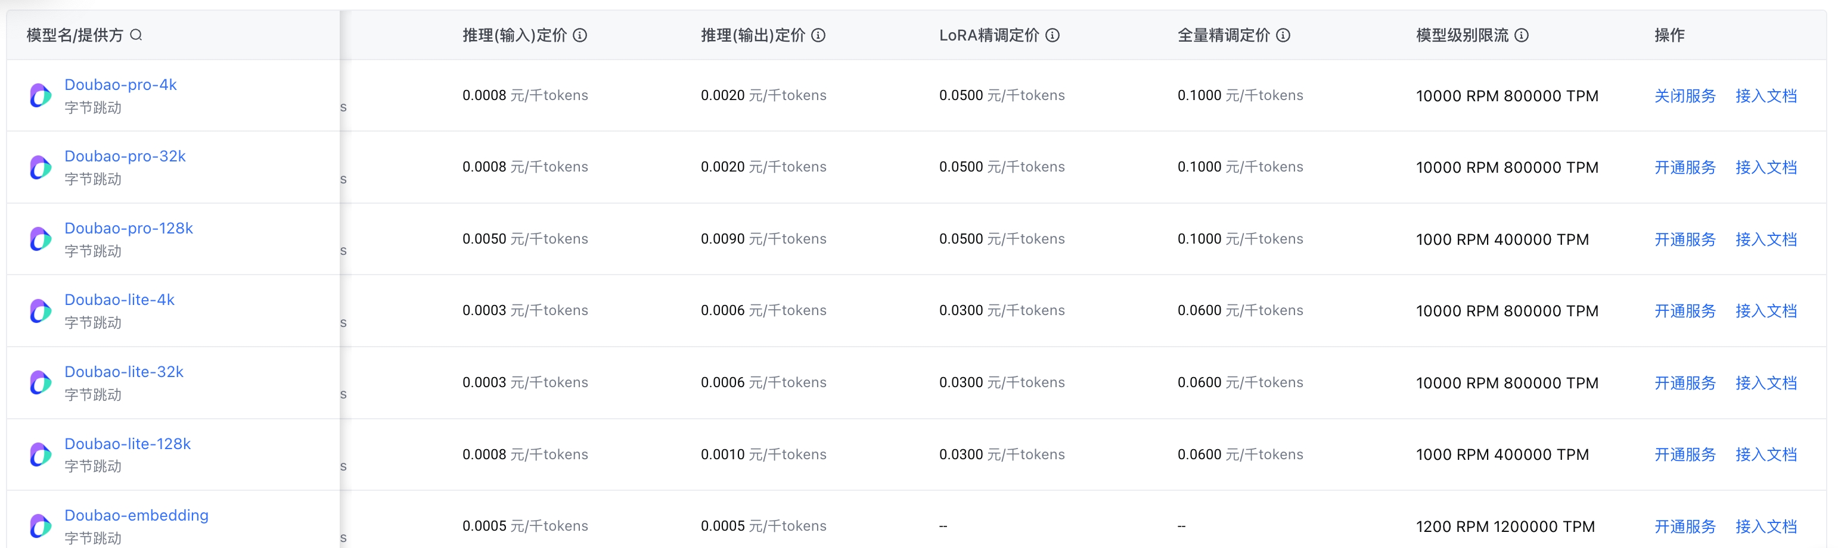Click 开通服务 for Doubao-embedding
Viewport: 1838px width, 548px height.
point(1685,527)
